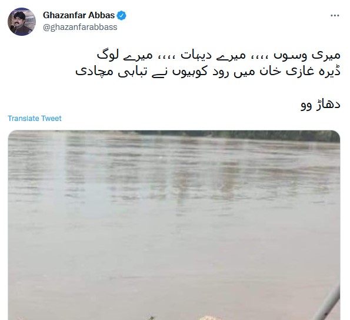Open the @ghazanfarabbass handle link

(80, 27)
